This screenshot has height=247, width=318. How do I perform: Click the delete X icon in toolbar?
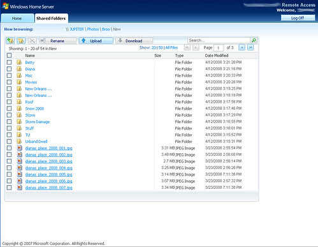coord(32,40)
